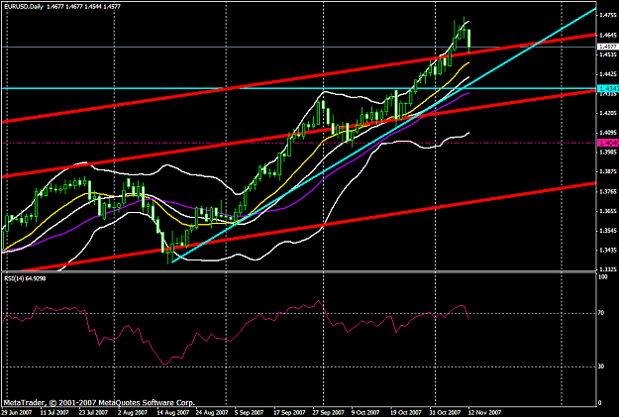Select the 1.3875 price axis label
Image resolution: width=619 pixels, height=417 pixels.
point(608,171)
